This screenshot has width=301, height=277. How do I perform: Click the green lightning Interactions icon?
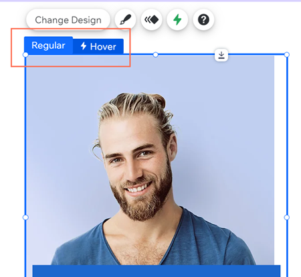click(x=177, y=19)
